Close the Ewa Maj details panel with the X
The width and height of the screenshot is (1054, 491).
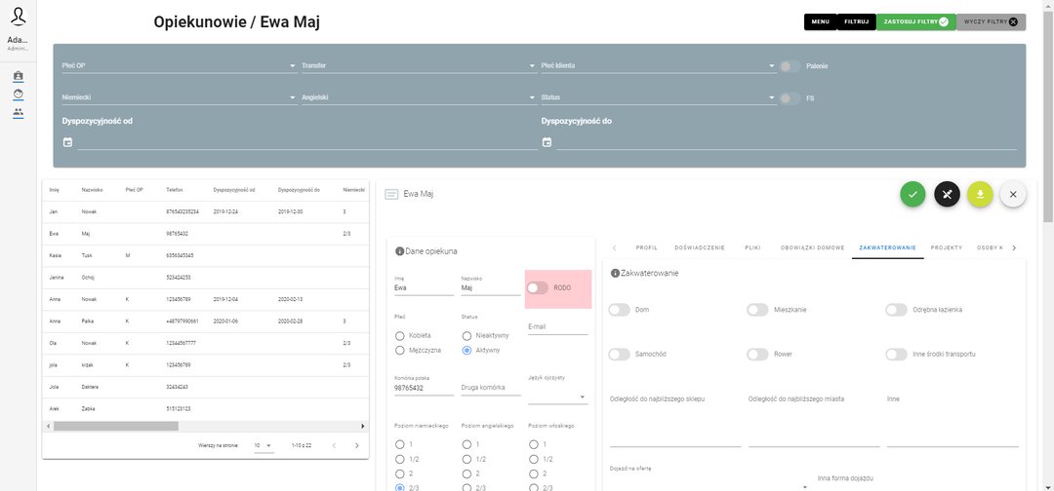1013,194
